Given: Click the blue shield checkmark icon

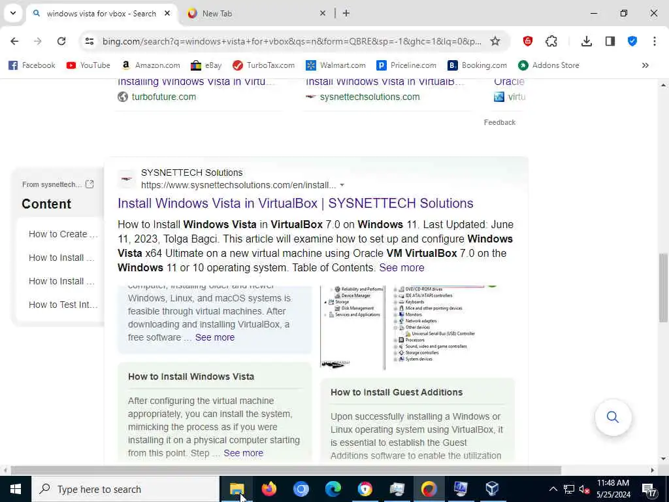Looking at the screenshot, I should (x=632, y=41).
